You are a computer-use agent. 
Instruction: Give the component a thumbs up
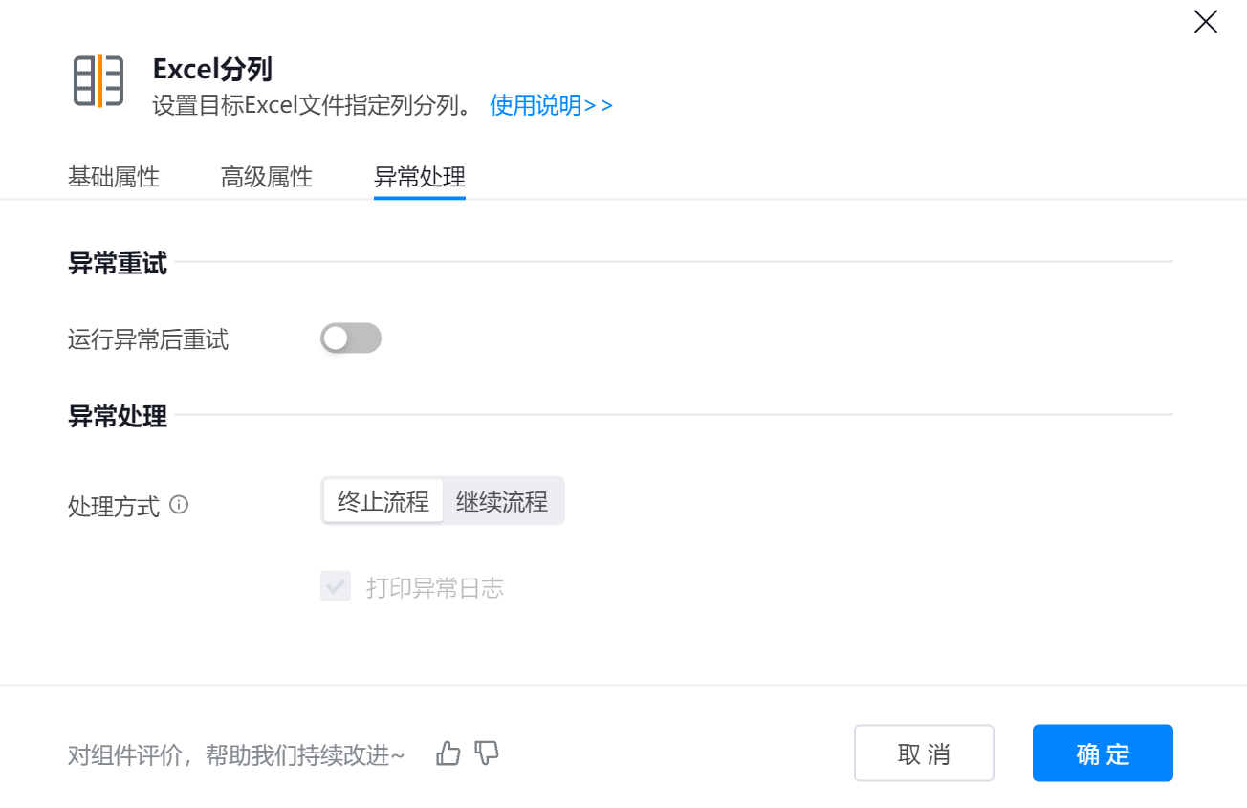pyautogui.click(x=448, y=753)
